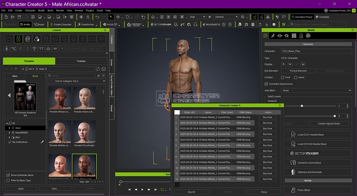Click the settings gear toolbar icon
The height and width of the screenshot is (196, 357).
point(274,24)
